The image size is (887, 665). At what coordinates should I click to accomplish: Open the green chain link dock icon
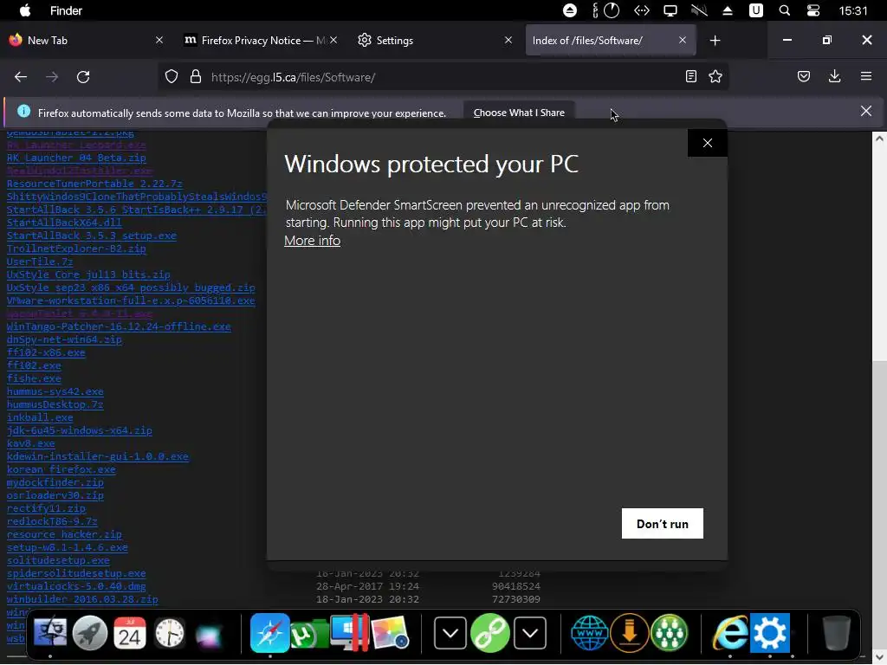(490, 633)
